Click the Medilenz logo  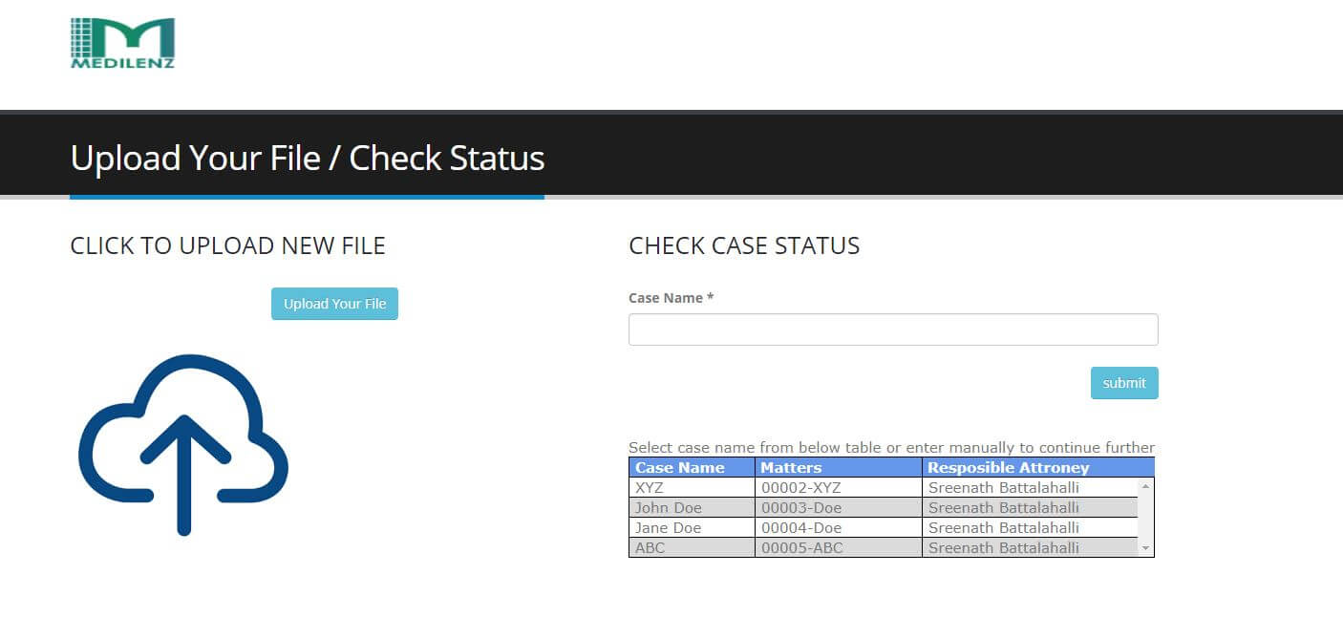tap(122, 43)
